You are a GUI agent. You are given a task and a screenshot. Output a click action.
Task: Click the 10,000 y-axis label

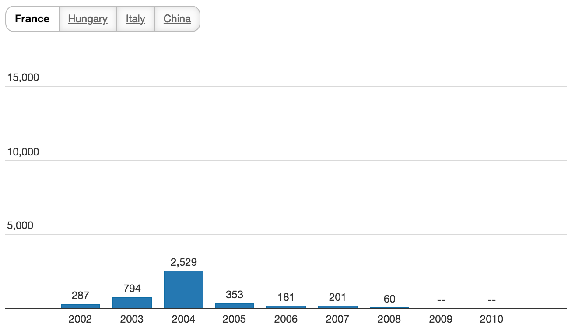click(x=23, y=152)
